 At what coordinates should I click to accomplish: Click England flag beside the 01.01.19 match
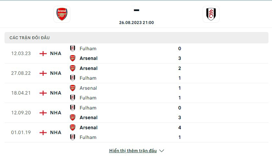[x=43, y=132]
